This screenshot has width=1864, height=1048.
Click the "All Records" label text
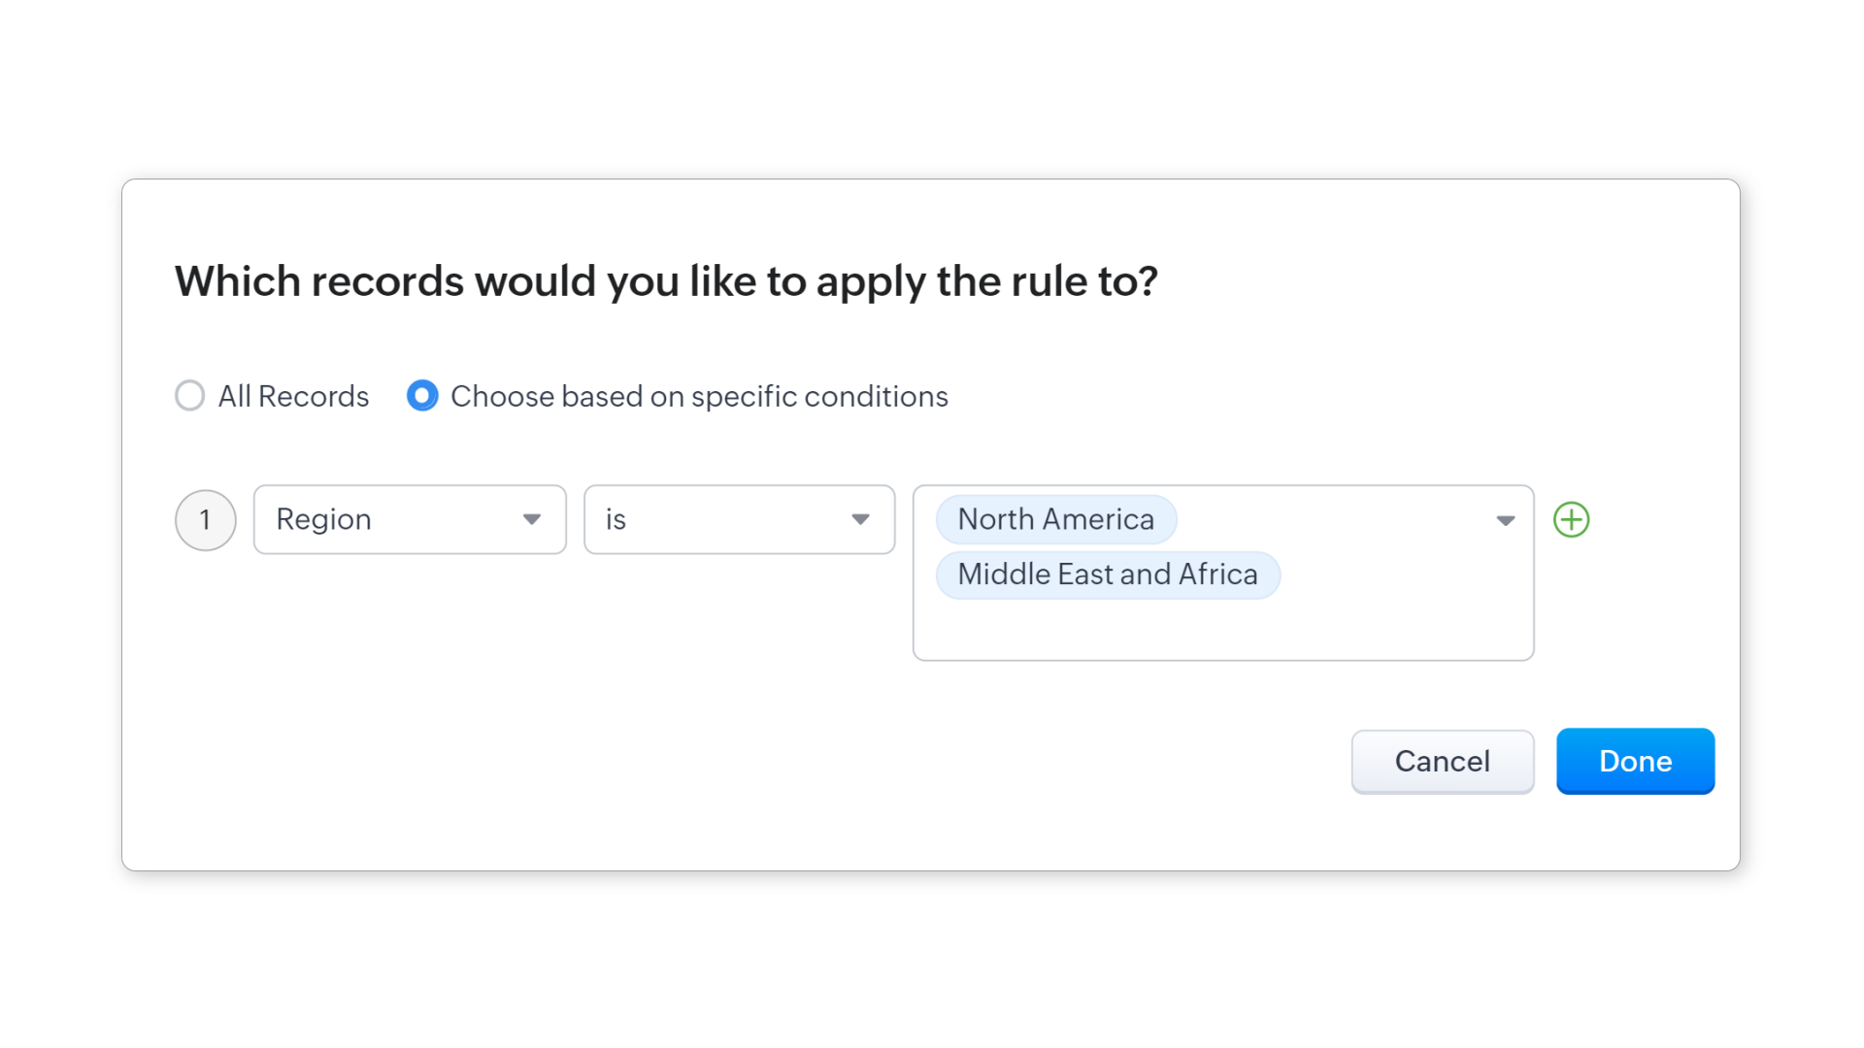[293, 396]
